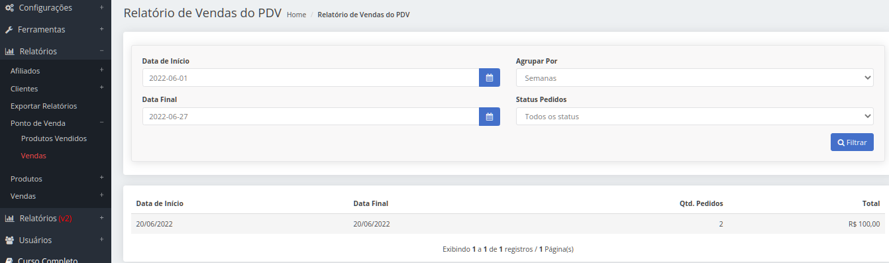Click the Usuários people icon
The width and height of the screenshot is (889, 263).
tap(10, 240)
